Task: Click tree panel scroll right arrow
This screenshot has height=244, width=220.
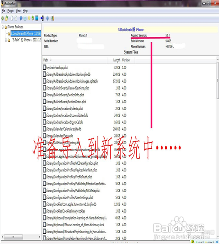Action: pos(39,237)
